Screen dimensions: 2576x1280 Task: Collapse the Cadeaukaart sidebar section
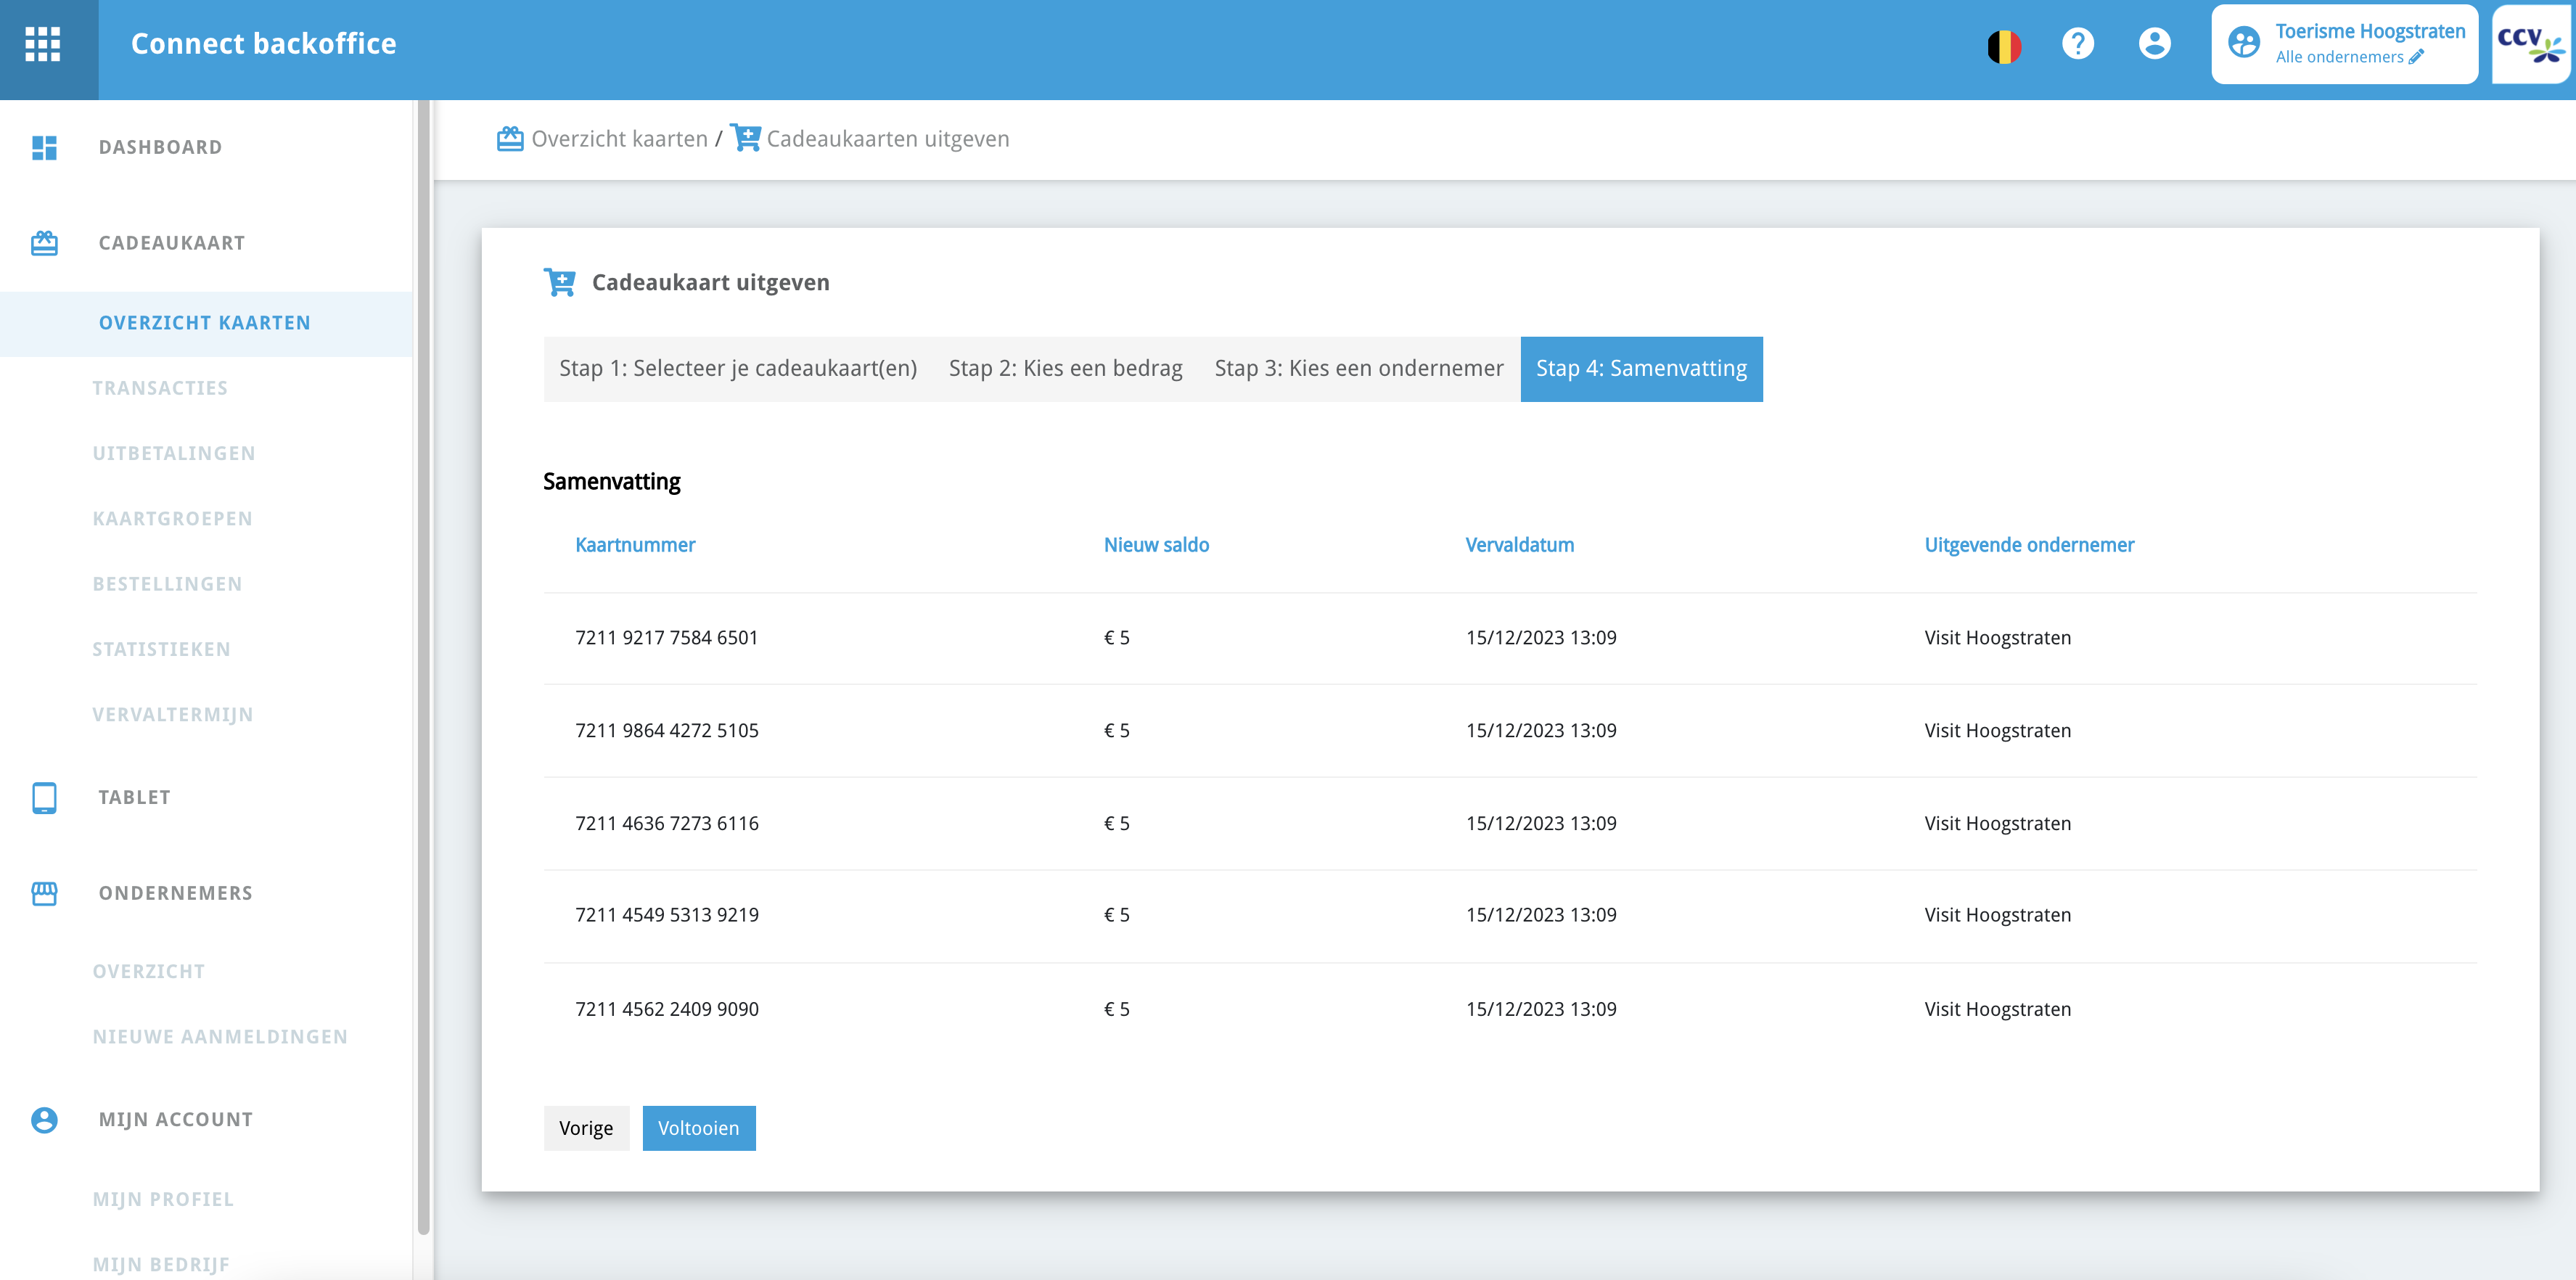tap(171, 243)
